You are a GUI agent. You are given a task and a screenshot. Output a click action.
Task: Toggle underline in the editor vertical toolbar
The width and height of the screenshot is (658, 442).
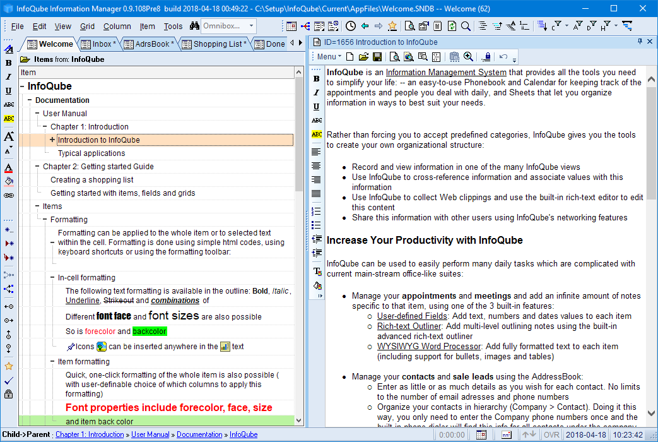[317, 107]
